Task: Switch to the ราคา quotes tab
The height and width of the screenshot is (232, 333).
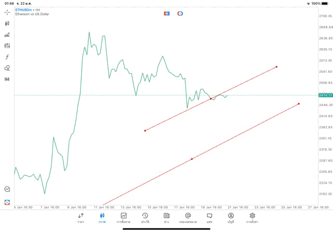Action: tap(81, 217)
